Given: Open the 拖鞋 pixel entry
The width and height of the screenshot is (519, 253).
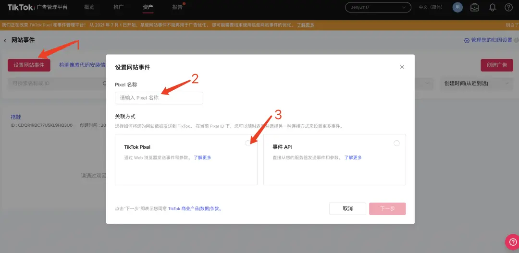Looking at the screenshot, I should (16, 117).
